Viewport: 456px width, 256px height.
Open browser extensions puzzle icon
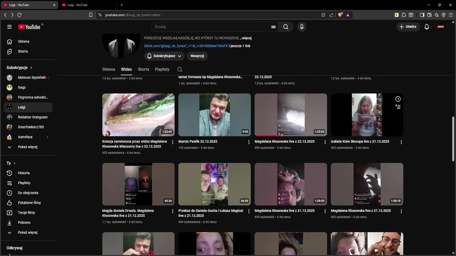coord(404,15)
